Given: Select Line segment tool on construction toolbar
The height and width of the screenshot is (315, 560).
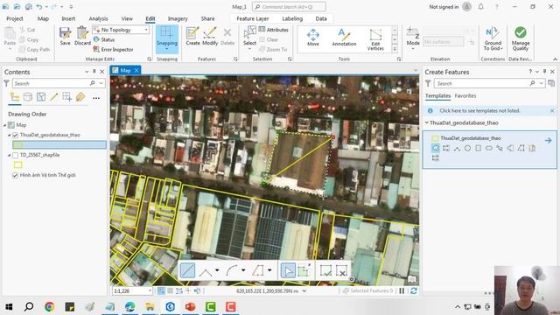Looking at the screenshot, I should pos(187,270).
